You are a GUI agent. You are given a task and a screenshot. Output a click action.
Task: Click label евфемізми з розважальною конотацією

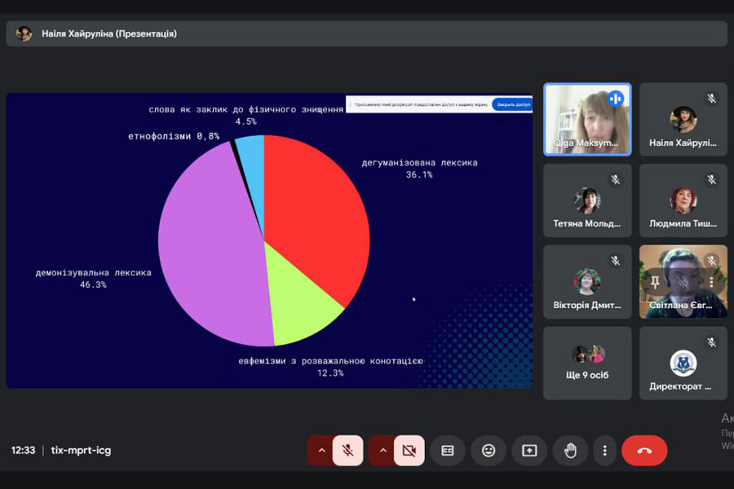[x=330, y=361]
